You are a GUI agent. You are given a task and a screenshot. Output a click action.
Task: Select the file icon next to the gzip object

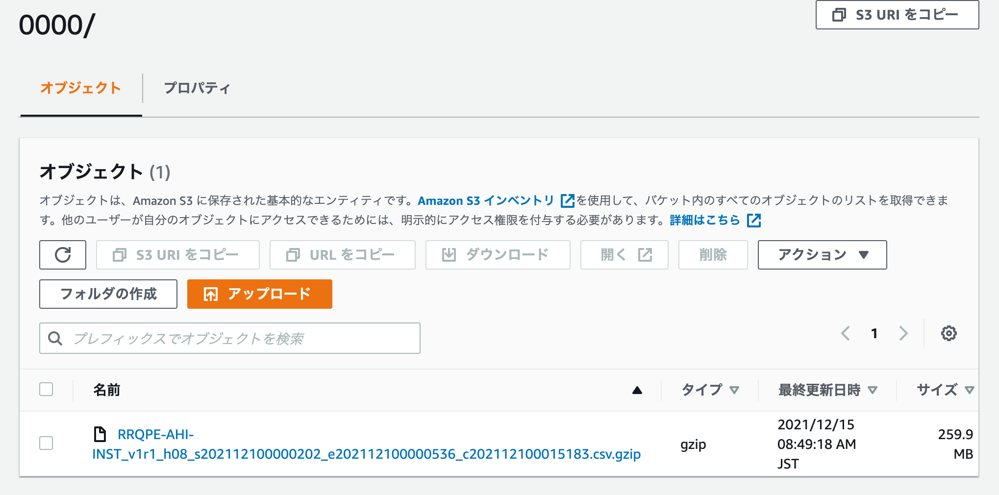[100, 434]
